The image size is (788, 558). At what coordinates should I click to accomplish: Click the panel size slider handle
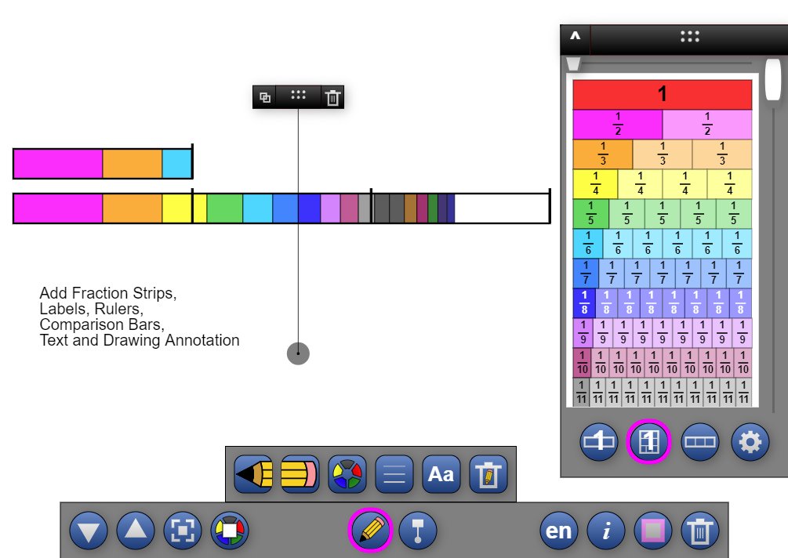(x=573, y=63)
